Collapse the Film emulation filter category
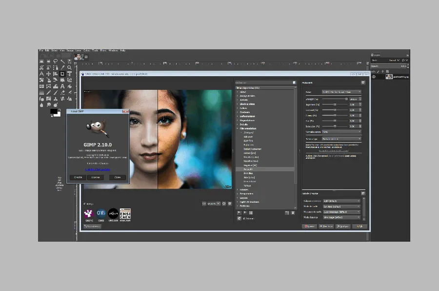 coord(238,128)
